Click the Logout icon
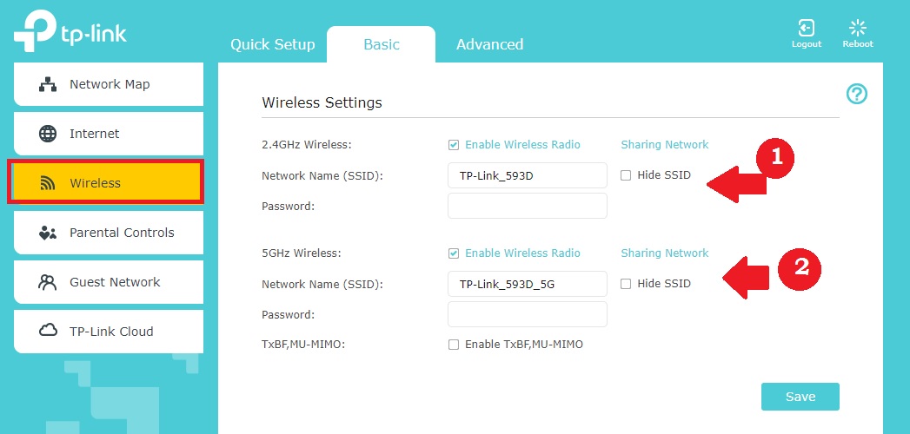Image resolution: width=910 pixels, height=434 pixels. (806, 28)
